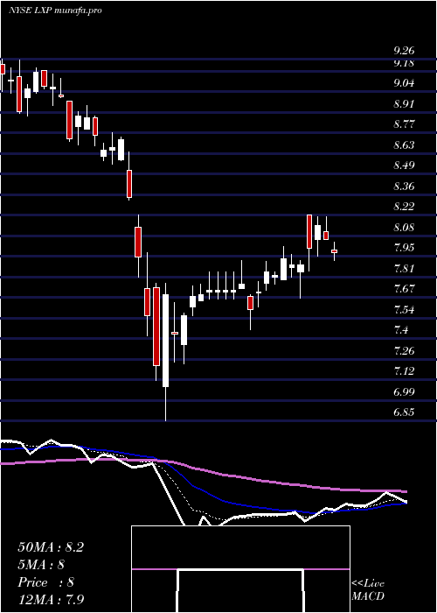Click the 7.67 price axis label
Viewport: 437px width, 613px height.
coord(404,289)
